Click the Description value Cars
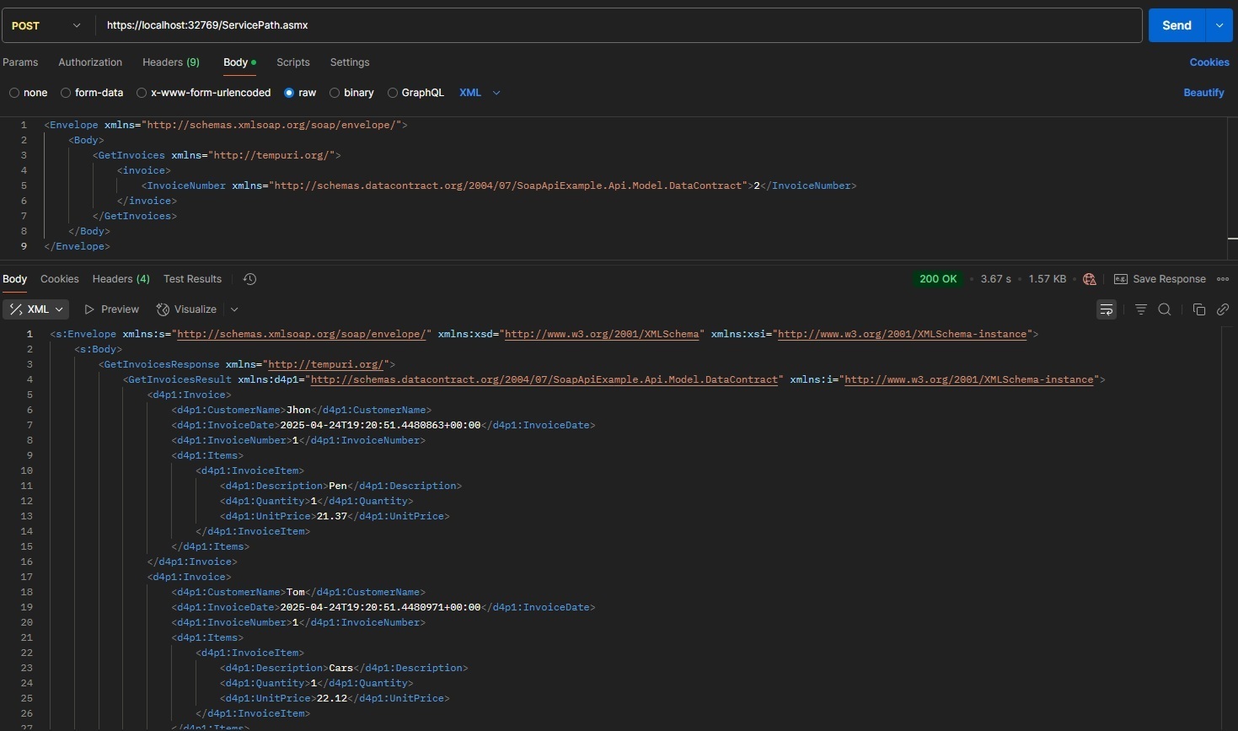This screenshot has width=1238, height=731. click(x=340, y=668)
